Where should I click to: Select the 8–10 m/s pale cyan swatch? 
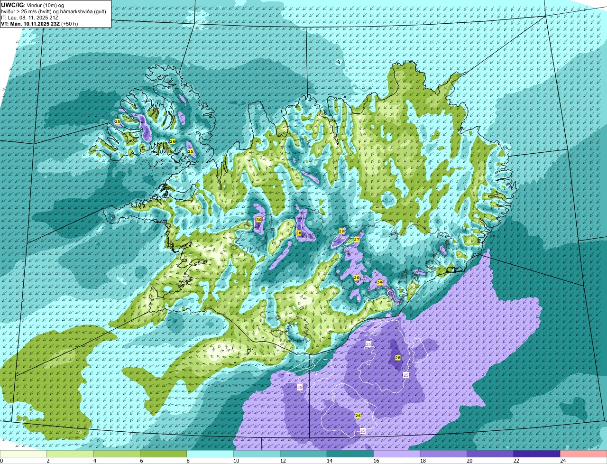[210, 454]
